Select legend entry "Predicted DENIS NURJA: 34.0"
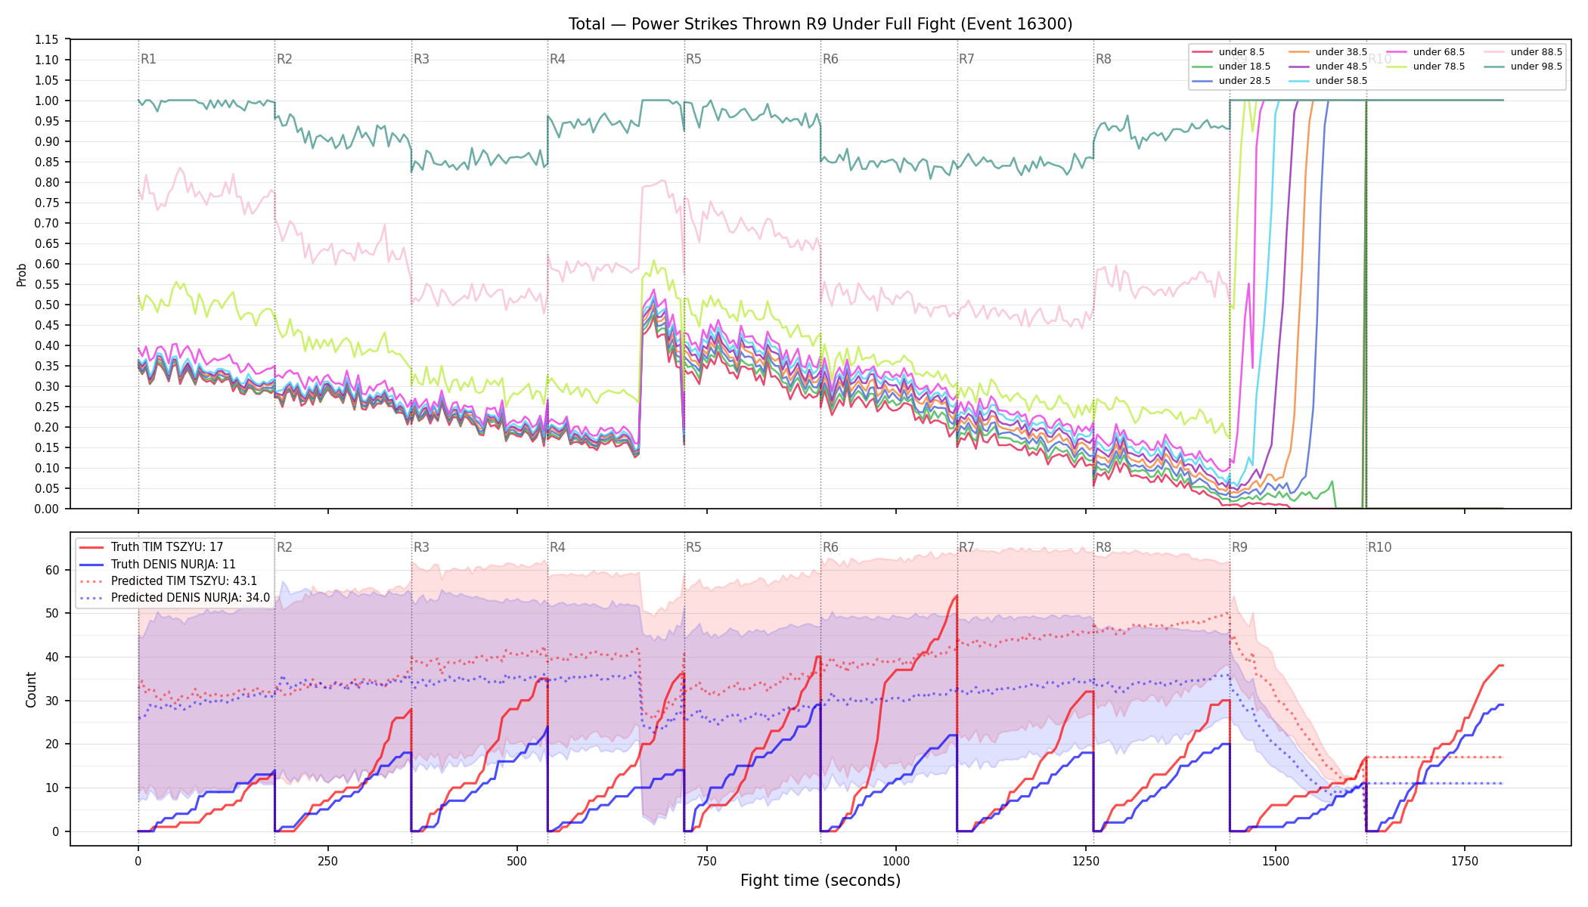The image size is (1588, 907). tap(174, 598)
